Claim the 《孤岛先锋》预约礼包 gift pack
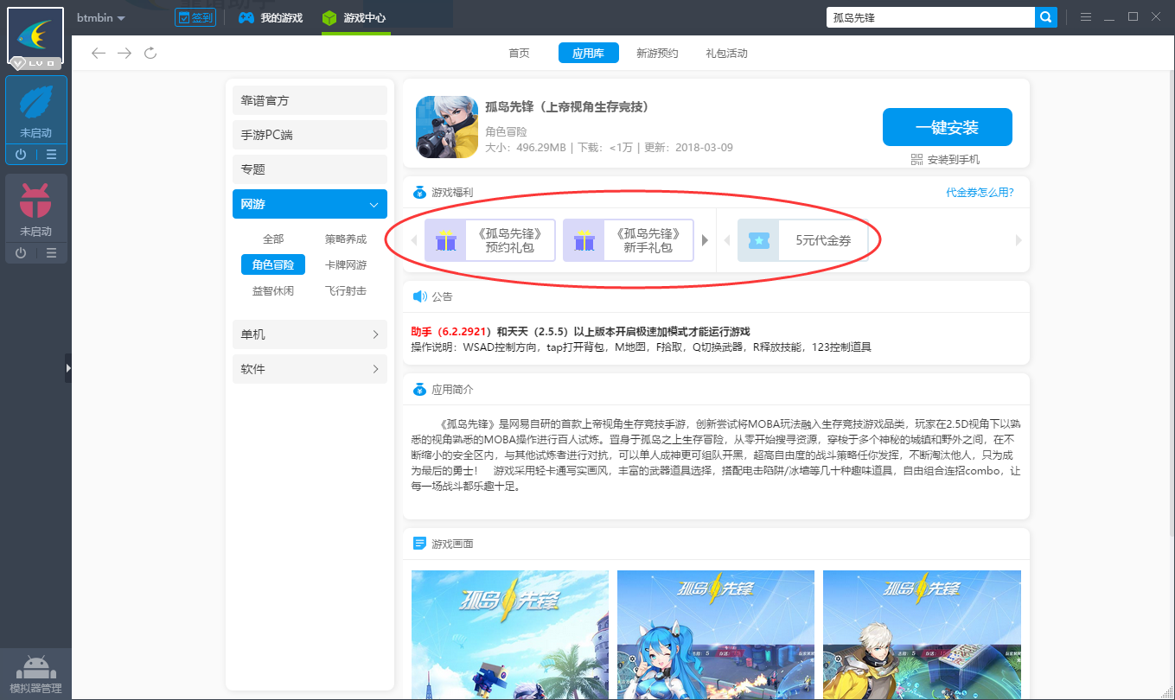Screen dimensions: 1175x700 [x=490, y=240]
